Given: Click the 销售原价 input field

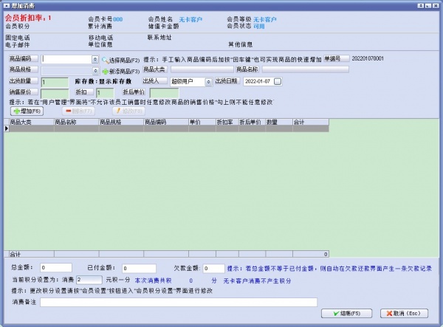Looking at the screenshot, I should (55, 93).
